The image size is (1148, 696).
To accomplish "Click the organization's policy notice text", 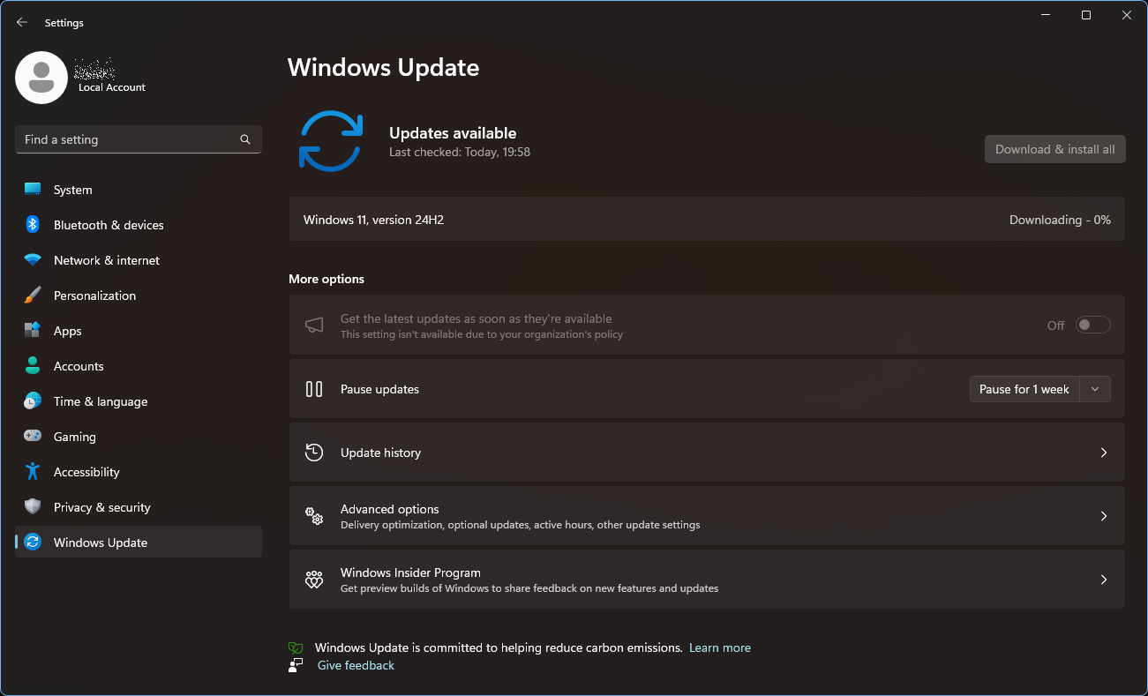I will [482, 334].
